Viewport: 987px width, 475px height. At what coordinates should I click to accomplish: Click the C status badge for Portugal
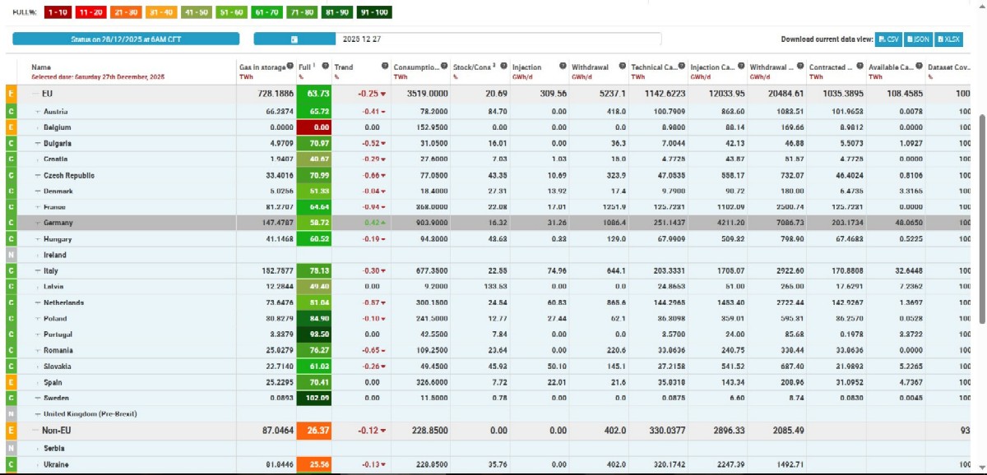click(11, 334)
